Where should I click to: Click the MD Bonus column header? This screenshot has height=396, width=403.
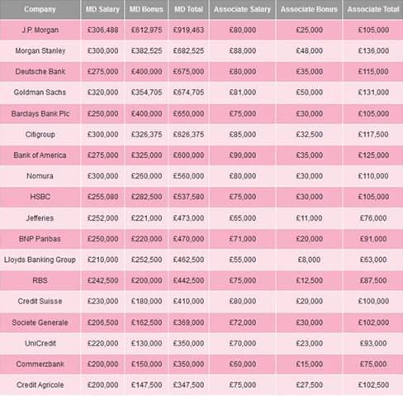[x=146, y=9]
